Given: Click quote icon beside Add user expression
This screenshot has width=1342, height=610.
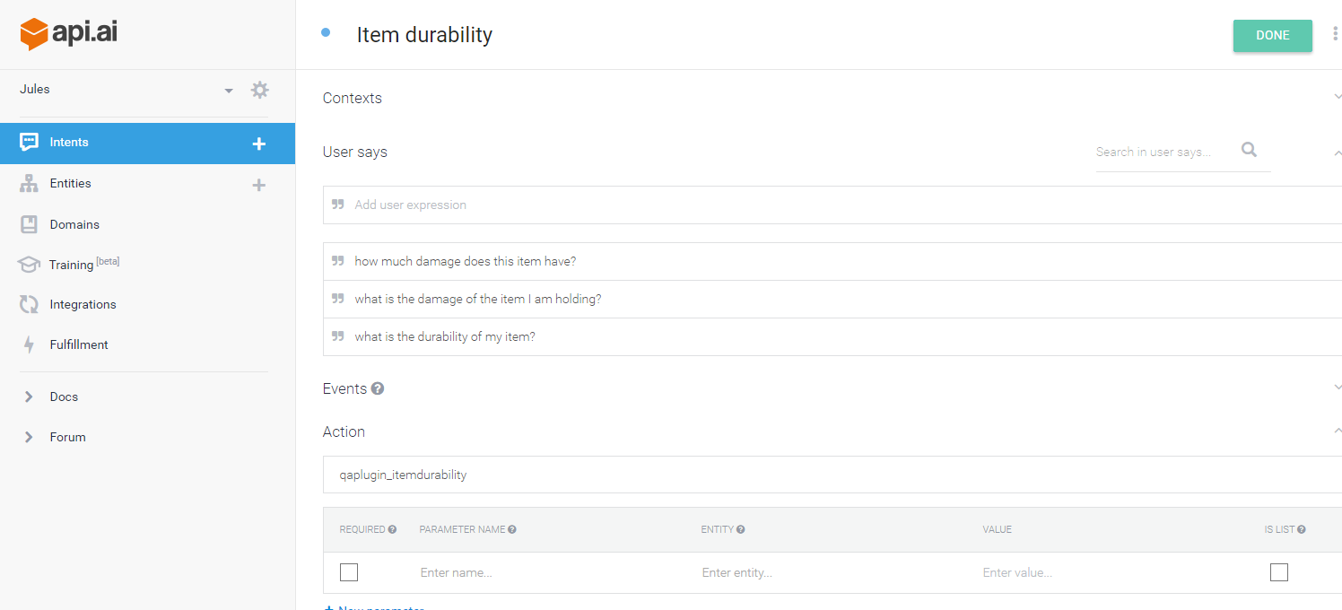Looking at the screenshot, I should tap(338, 205).
